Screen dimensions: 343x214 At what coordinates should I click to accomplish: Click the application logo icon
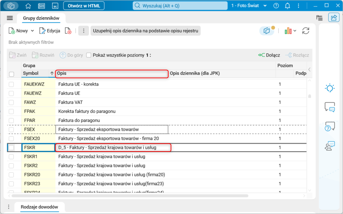click(x=11, y=6)
